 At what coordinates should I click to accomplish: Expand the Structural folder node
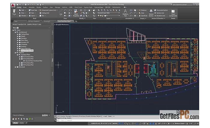click(15, 67)
